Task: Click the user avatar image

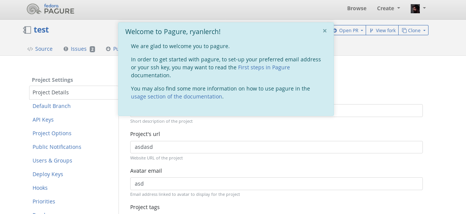Action: (x=415, y=8)
